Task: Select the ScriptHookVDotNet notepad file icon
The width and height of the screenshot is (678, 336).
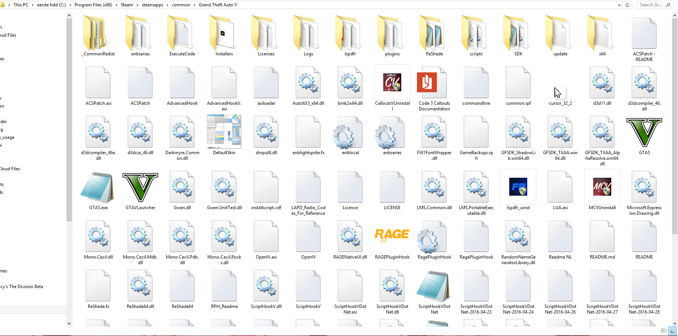Action: (433, 286)
